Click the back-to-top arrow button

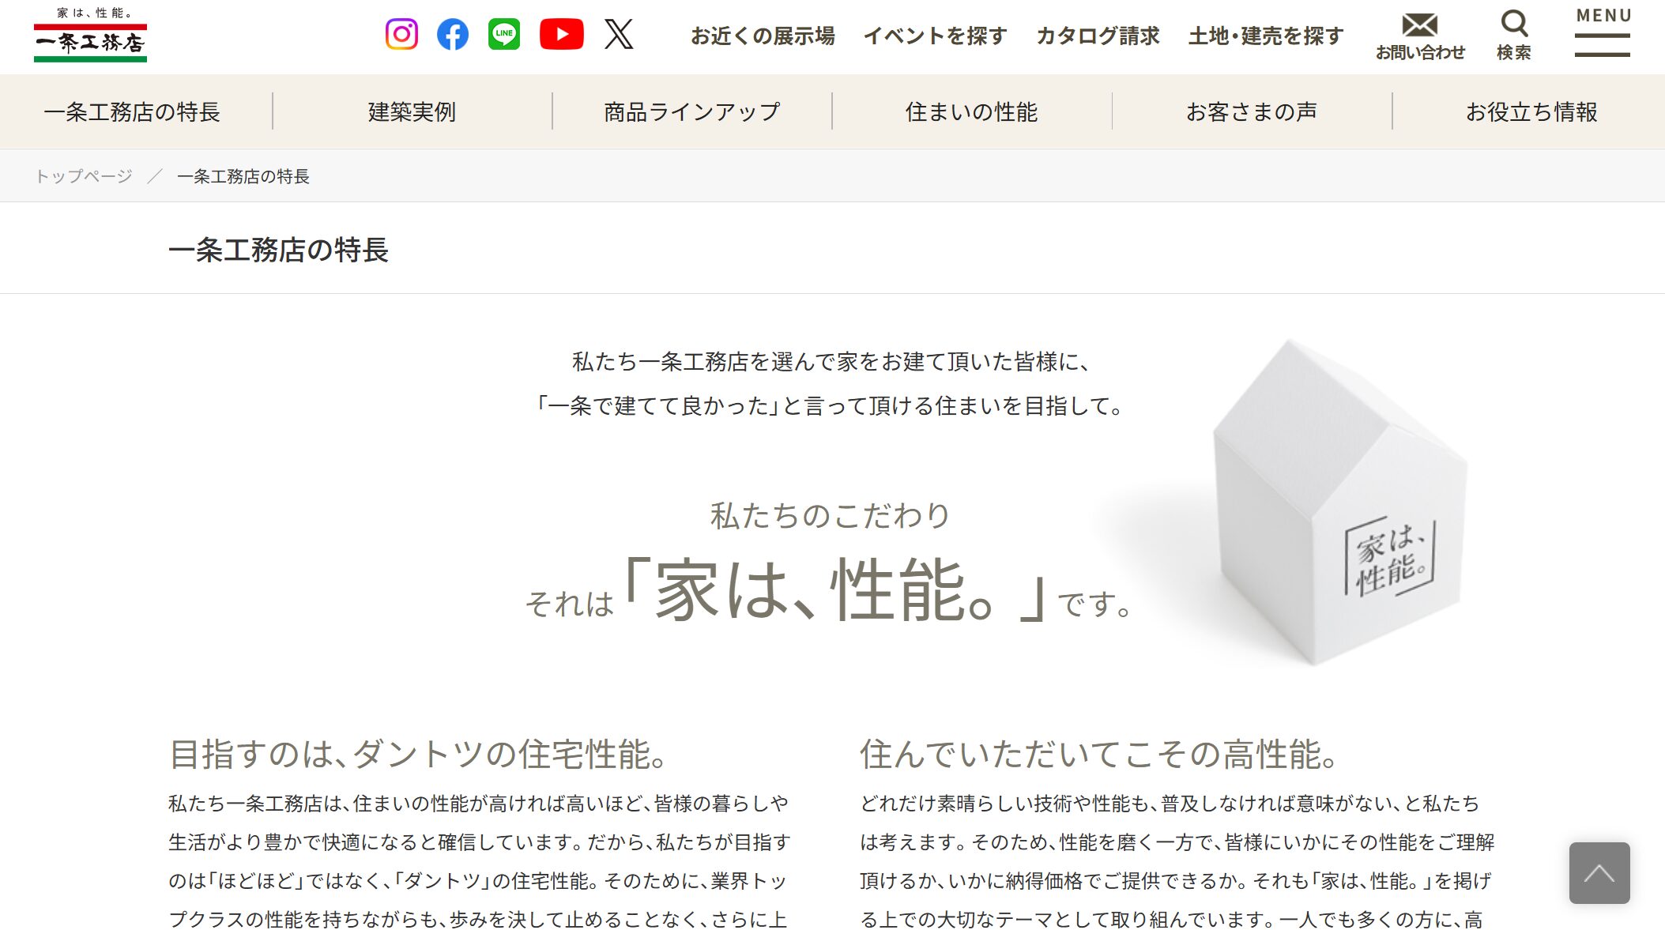pos(1599,873)
